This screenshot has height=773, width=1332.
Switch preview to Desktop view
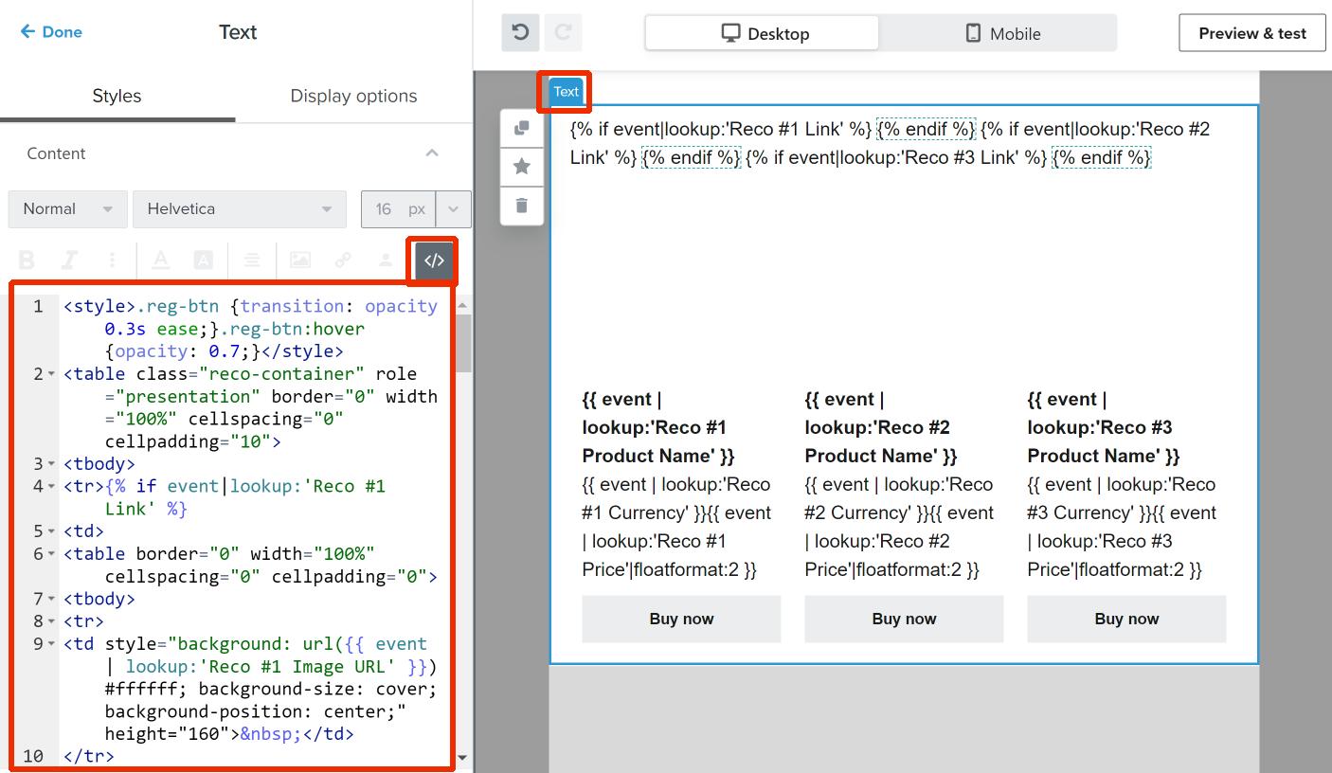(764, 33)
